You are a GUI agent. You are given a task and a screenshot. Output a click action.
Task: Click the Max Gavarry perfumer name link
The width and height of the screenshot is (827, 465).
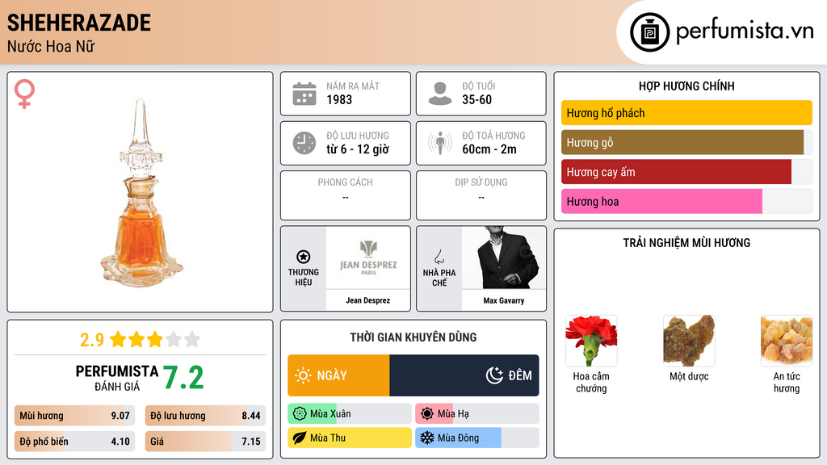pos(504,300)
